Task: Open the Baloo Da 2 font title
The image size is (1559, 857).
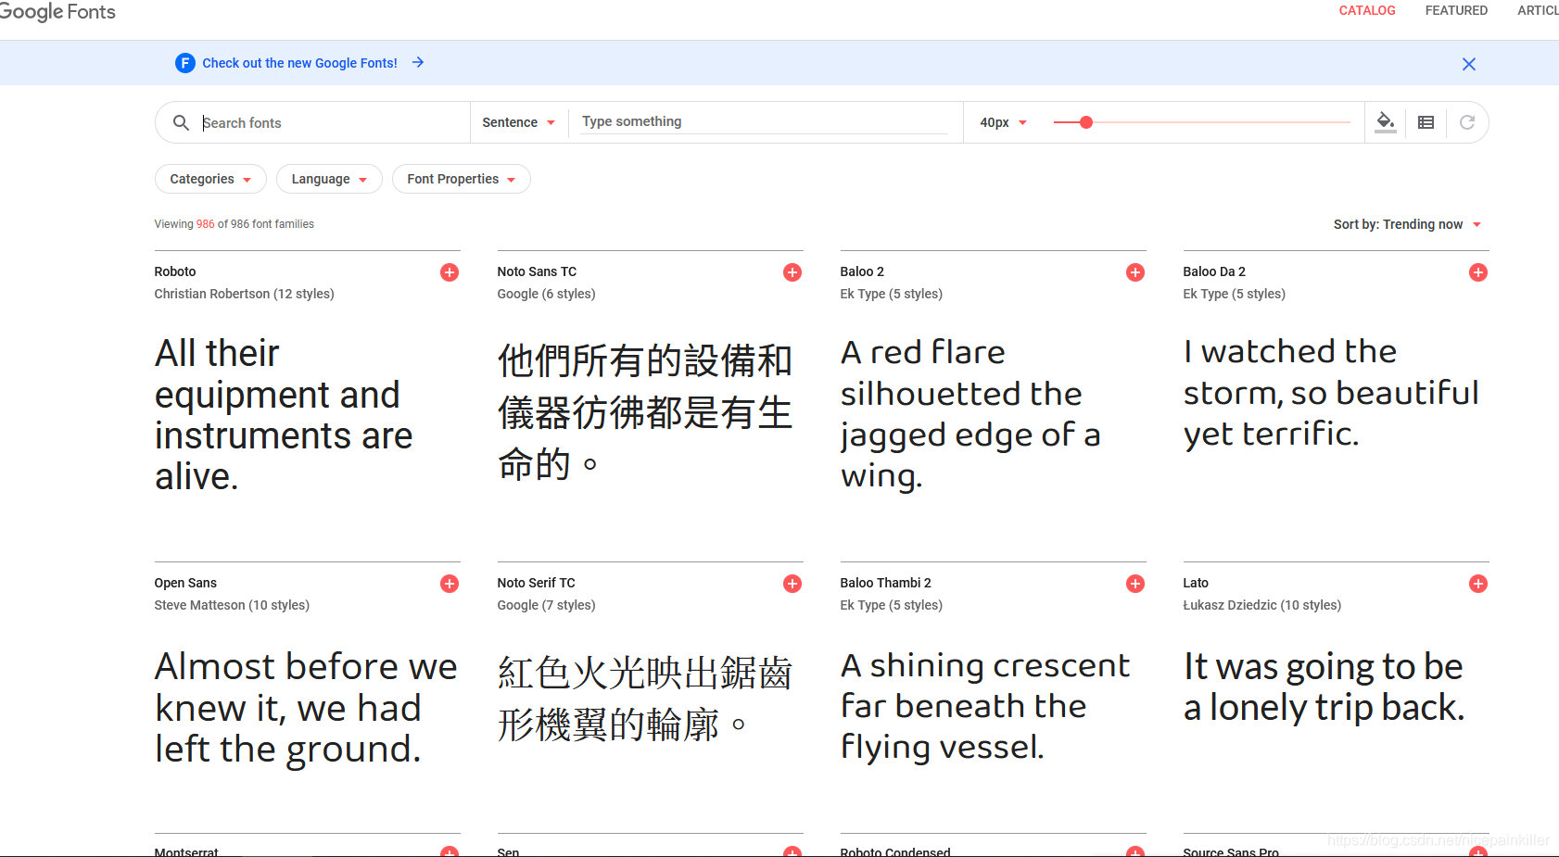Action: pos(1214,271)
